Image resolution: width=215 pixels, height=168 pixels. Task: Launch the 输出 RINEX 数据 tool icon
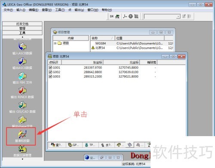(22, 90)
